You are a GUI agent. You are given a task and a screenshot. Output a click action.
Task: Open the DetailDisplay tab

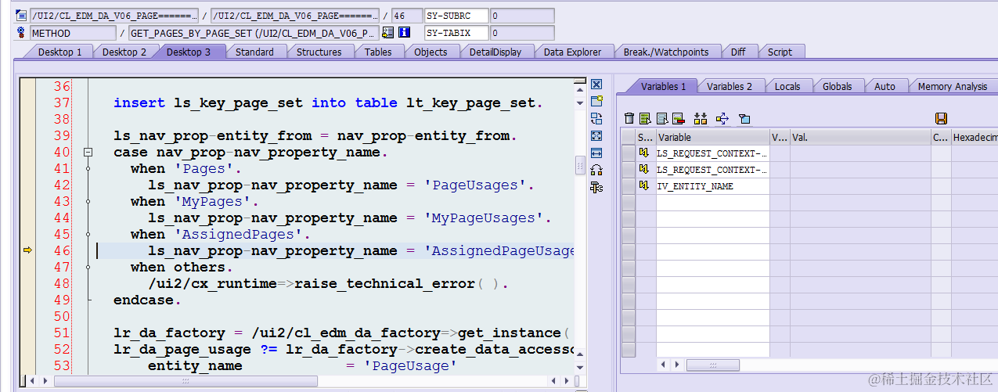pyautogui.click(x=495, y=52)
